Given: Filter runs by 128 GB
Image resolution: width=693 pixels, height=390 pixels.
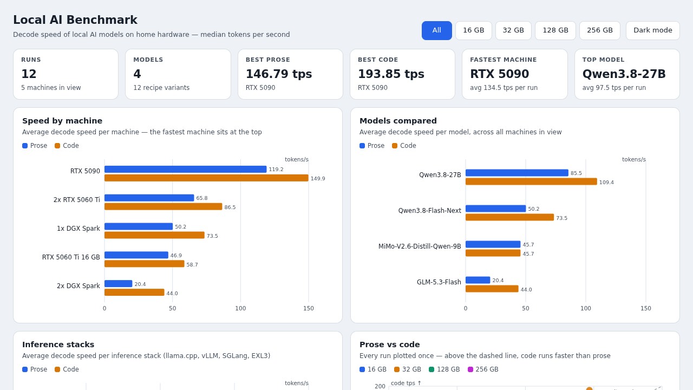Looking at the screenshot, I should (555, 30).
